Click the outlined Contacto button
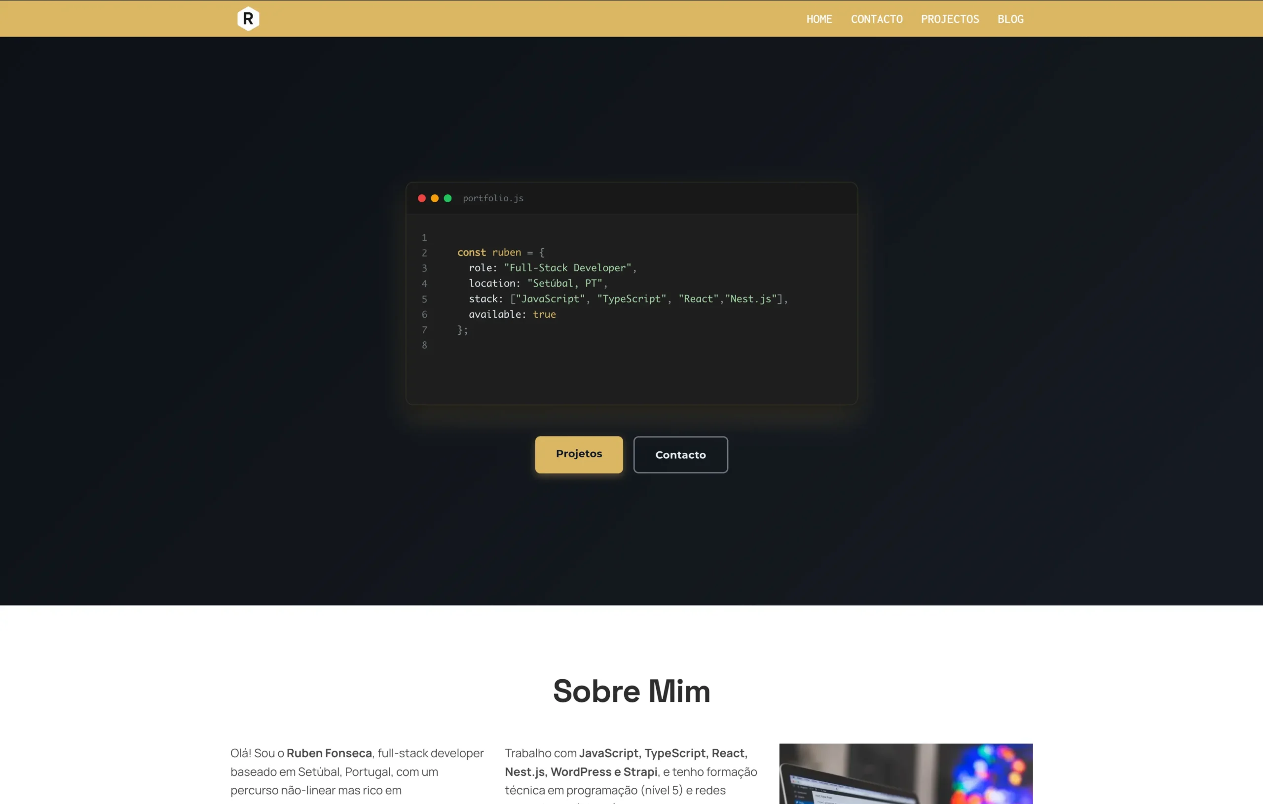Screen dimensions: 1263x804 pos(680,455)
